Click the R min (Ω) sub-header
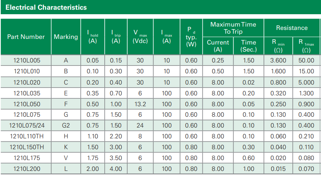 click(x=278, y=46)
